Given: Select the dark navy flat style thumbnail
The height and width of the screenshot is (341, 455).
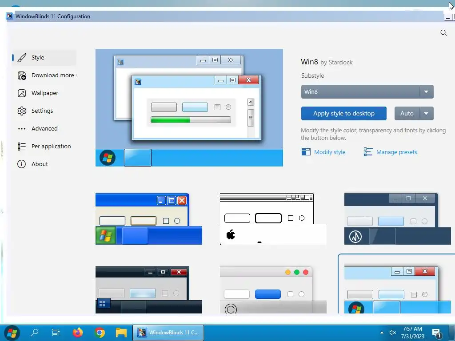Looking at the screenshot, I should 397,219.
